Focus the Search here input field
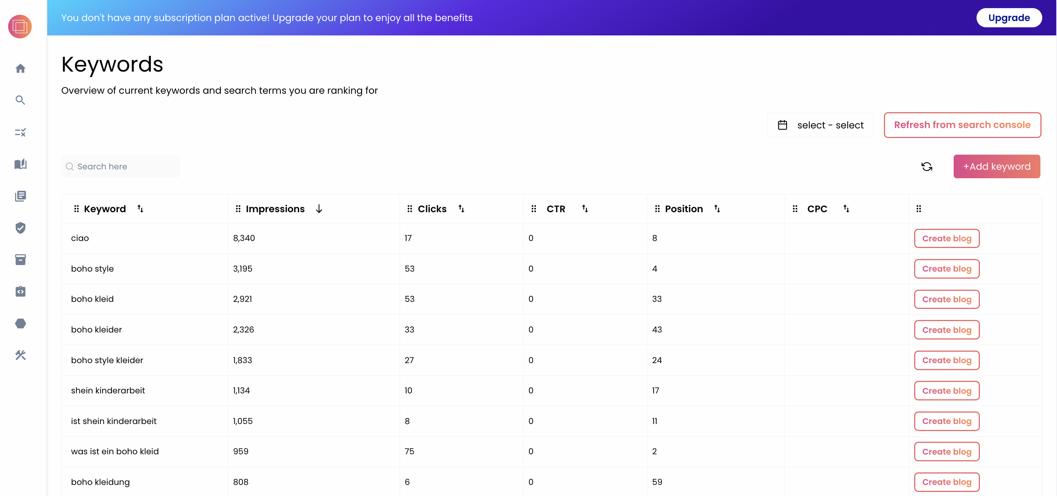 click(120, 166)
